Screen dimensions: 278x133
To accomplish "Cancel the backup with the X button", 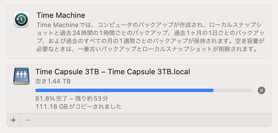I will 261,90.
